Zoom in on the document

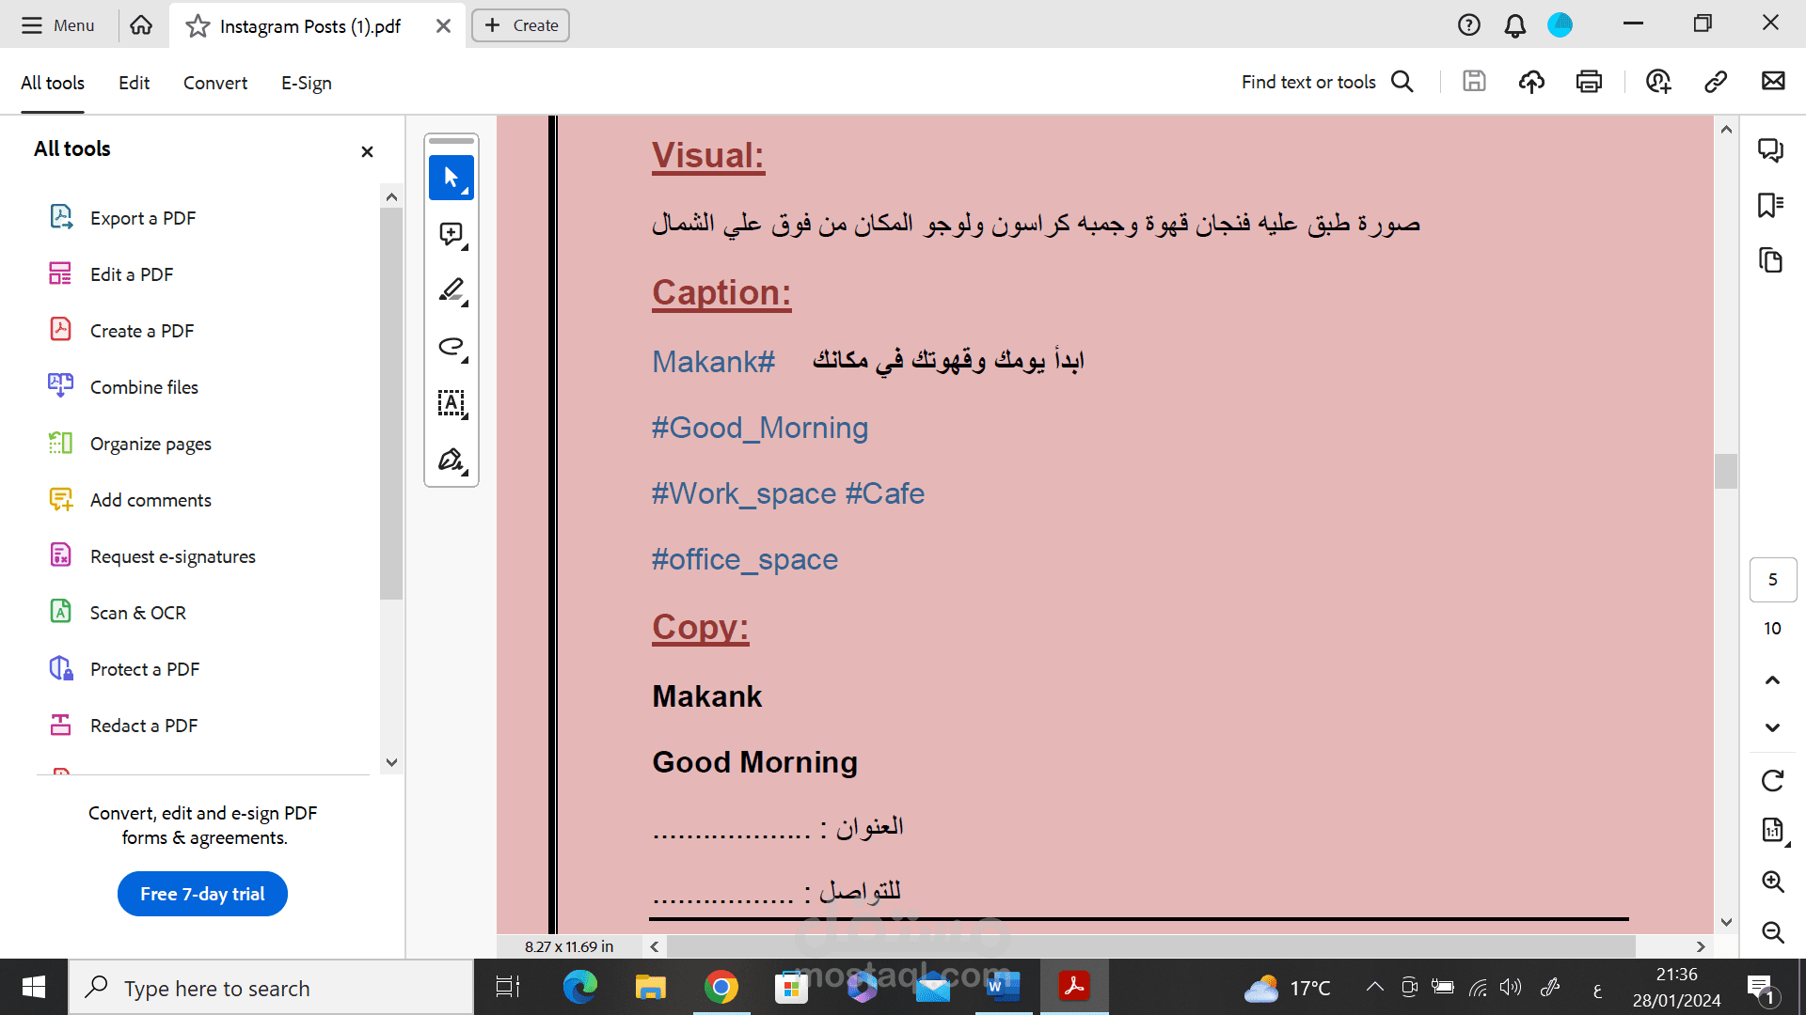[1772, 881]
